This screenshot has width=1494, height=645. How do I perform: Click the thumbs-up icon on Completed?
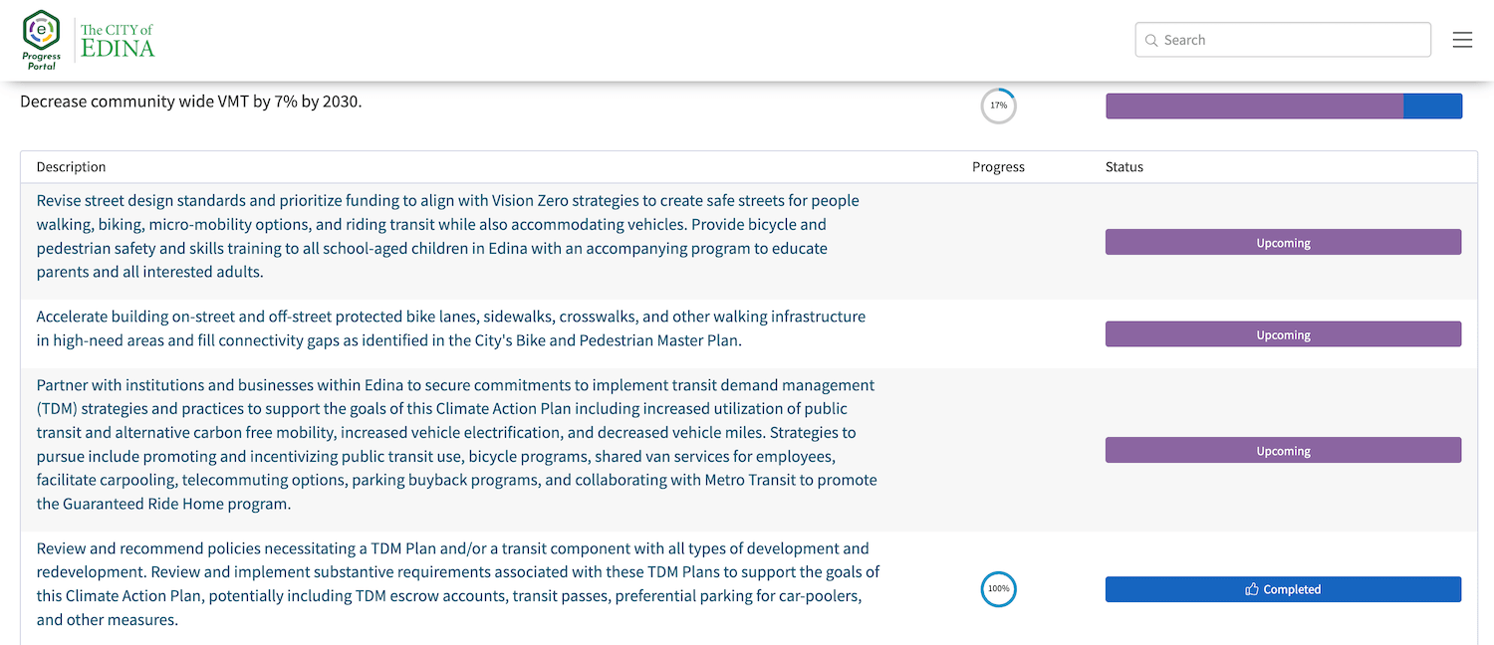tap(1252, 589)
